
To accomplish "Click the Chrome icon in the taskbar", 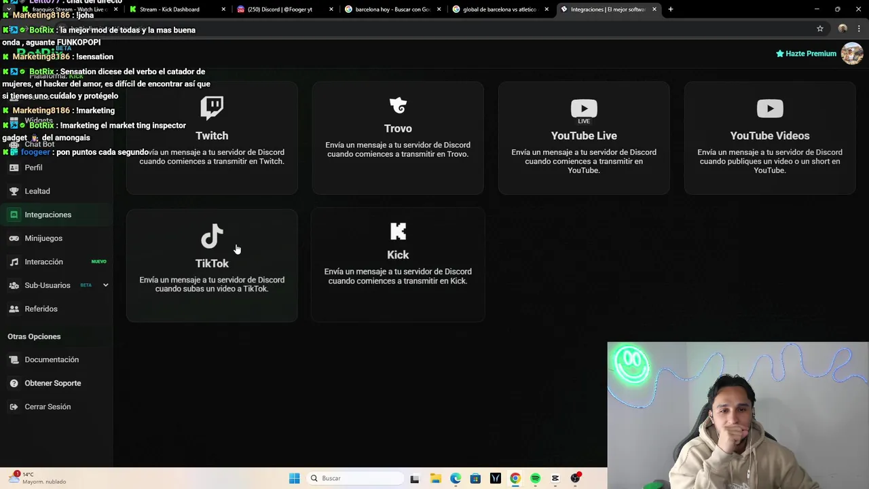I will (515, 478).
